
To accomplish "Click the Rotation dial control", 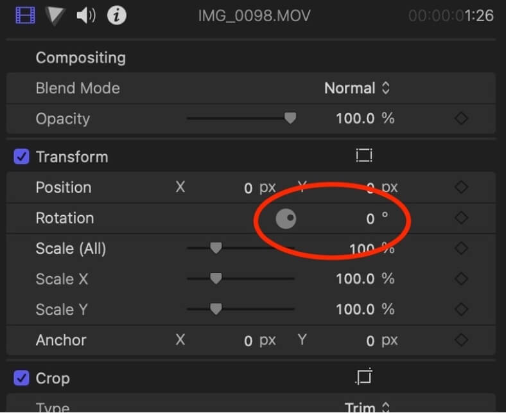I will 286,219.
